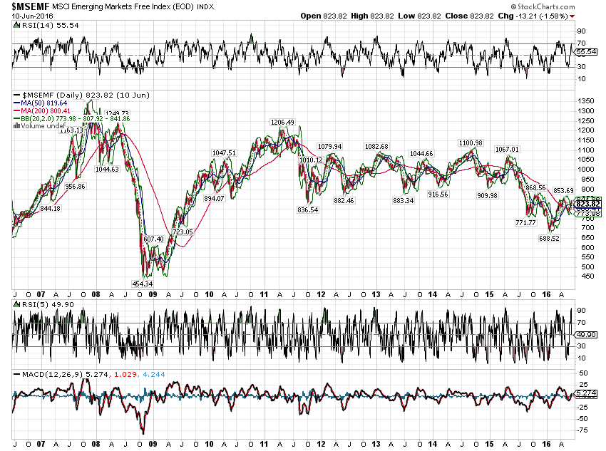Click the 882.46 price annotation
The image size is (606, 451).
344,200
